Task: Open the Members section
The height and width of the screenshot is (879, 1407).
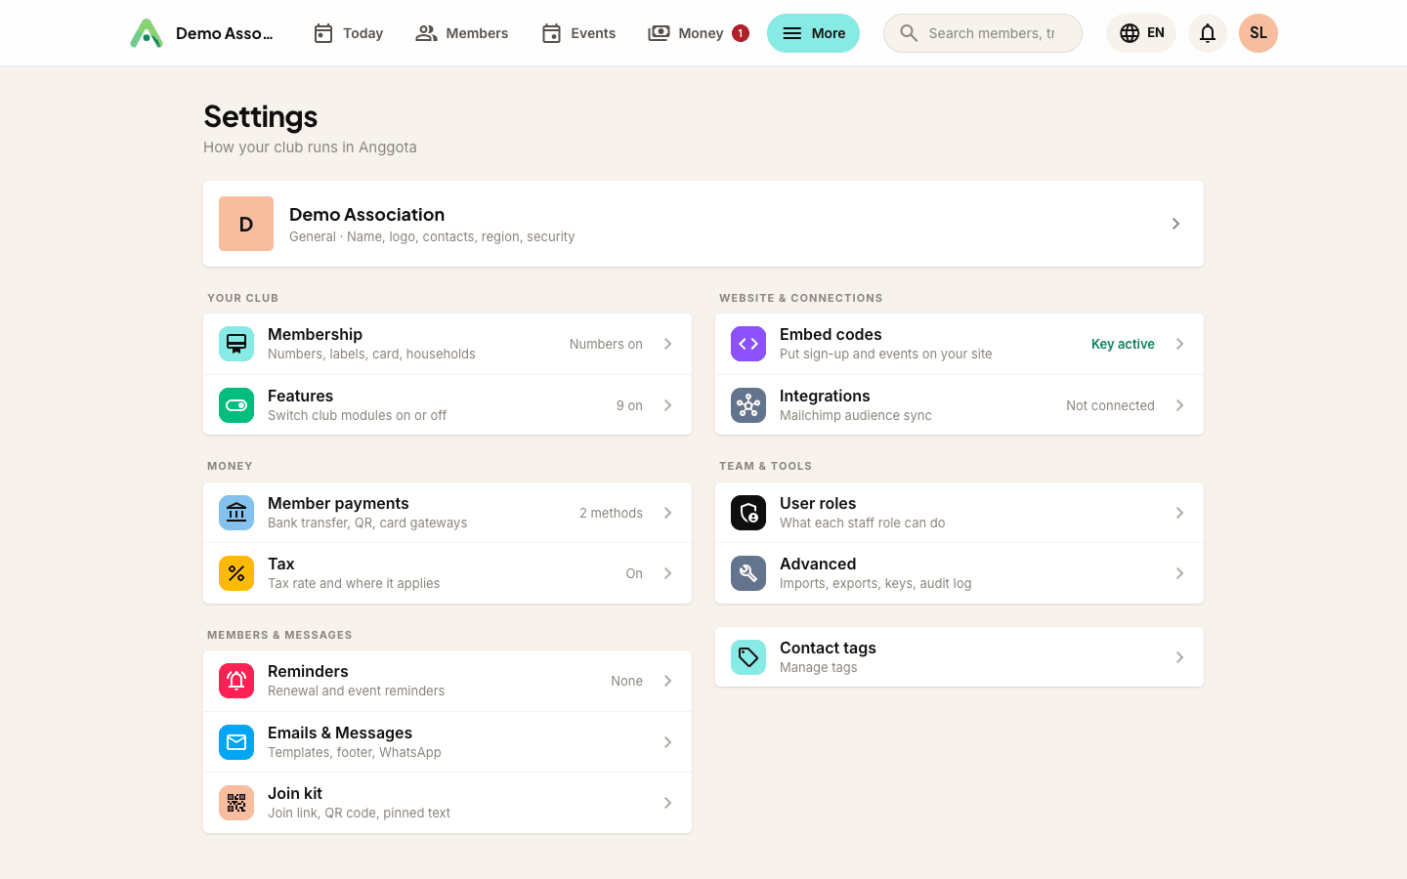Action: [x=462, y=33]
